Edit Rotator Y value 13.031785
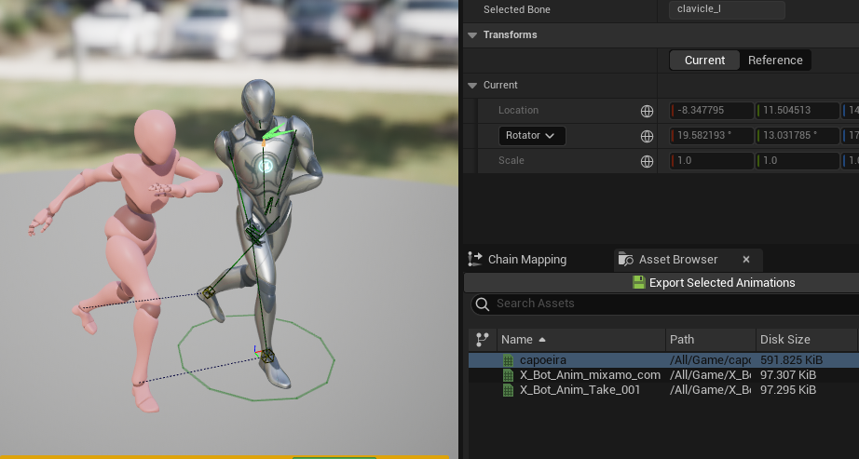 tap(798, 136)
